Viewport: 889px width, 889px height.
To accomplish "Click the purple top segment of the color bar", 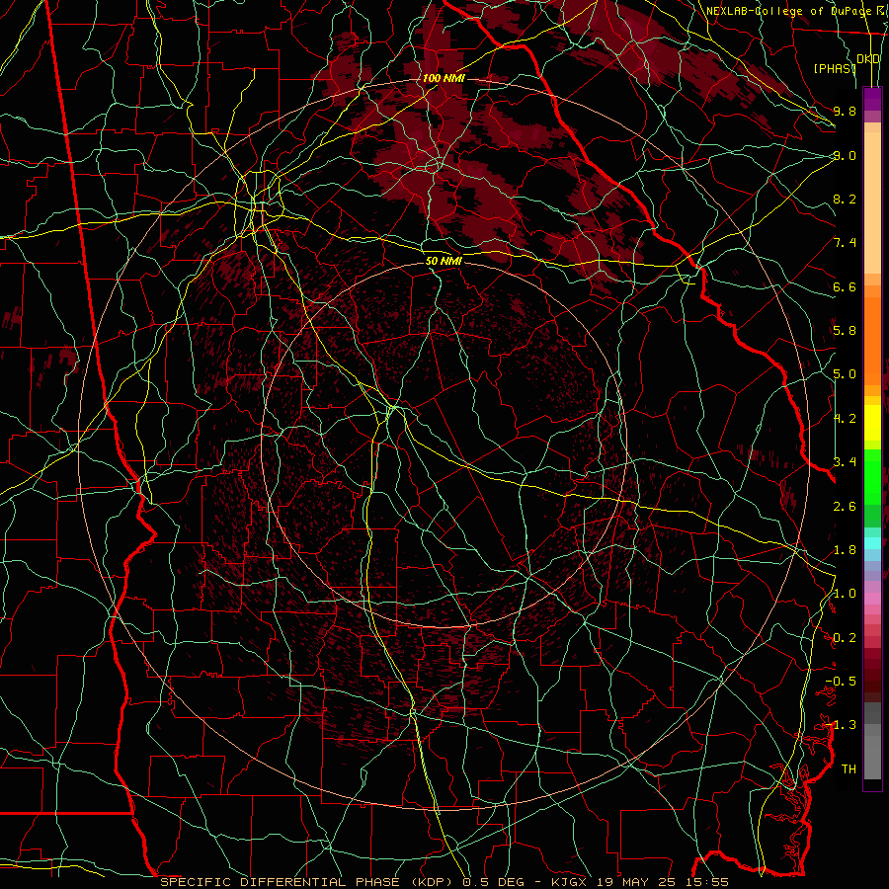I will coord(872,99).
